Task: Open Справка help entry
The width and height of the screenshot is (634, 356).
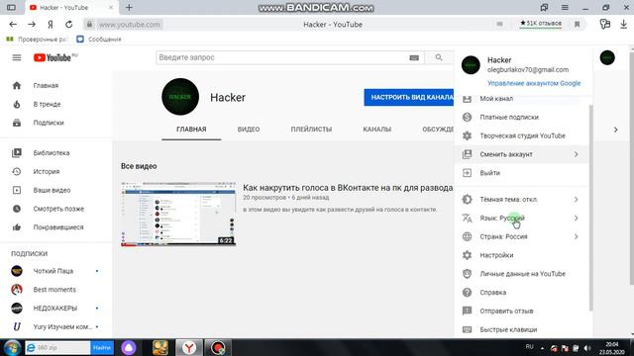Action: click(x=522, y=293)
